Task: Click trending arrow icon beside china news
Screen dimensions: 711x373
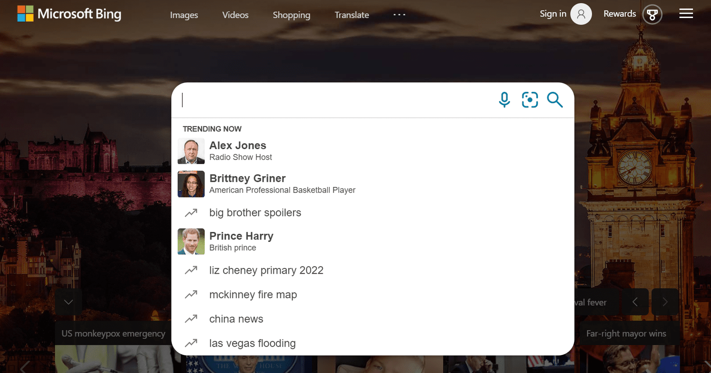Action: pyautogui.click(x=191, y=319)
